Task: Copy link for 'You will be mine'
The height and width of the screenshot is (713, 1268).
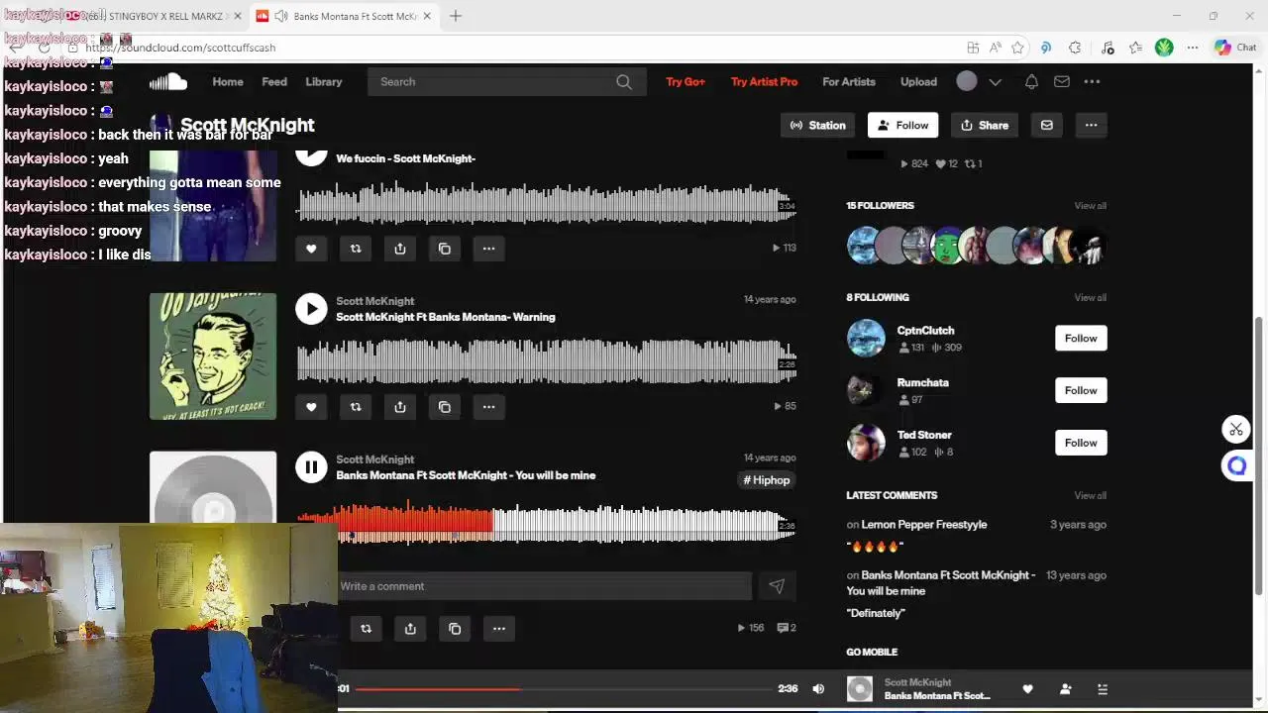Action: 455,629
